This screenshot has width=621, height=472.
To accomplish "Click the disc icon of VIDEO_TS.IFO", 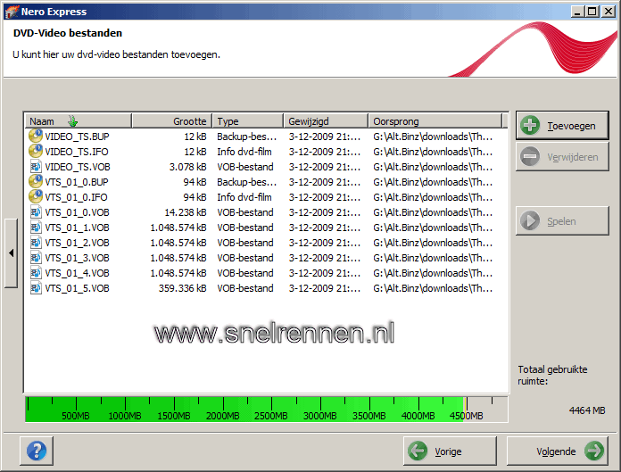I will (x=36, y=152).
